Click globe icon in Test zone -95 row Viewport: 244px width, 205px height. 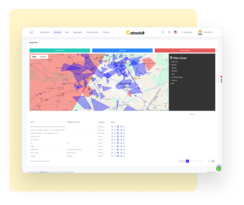(x=118, y=137)
